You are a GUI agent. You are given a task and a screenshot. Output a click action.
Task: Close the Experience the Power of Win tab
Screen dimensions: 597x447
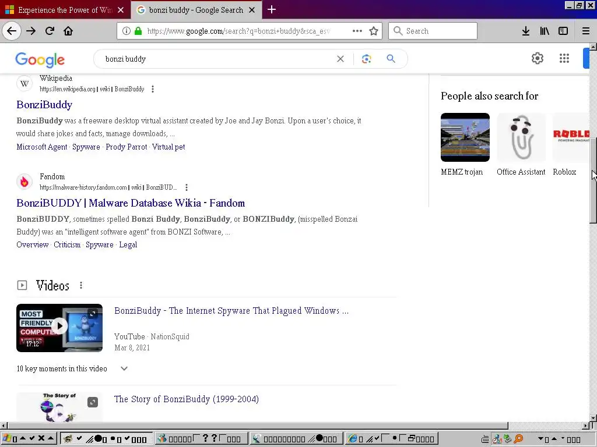coord(121,10)
